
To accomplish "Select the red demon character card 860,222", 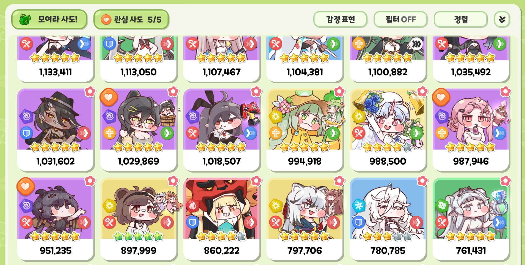I will tap(222, 219).
